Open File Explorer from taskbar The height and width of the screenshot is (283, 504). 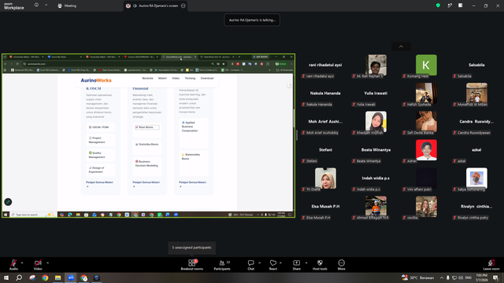(x=57, y=277)
